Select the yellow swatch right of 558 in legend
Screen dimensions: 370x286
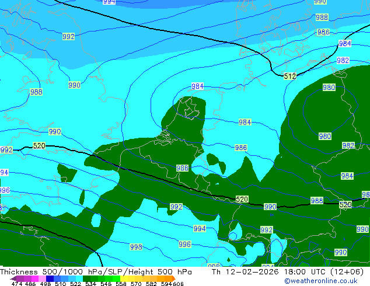(x=124, y=278)
